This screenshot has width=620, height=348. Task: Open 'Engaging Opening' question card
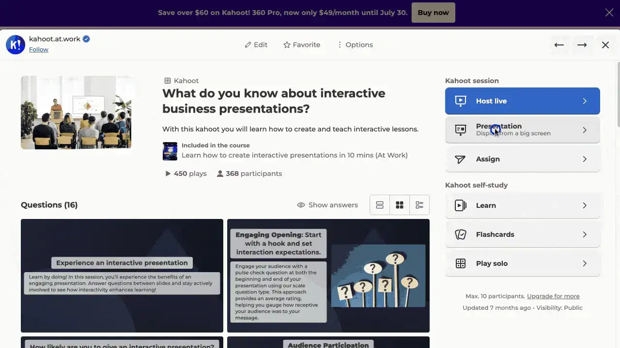pos(328,275)
